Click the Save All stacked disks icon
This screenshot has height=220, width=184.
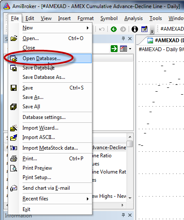(x=14, y=107)
